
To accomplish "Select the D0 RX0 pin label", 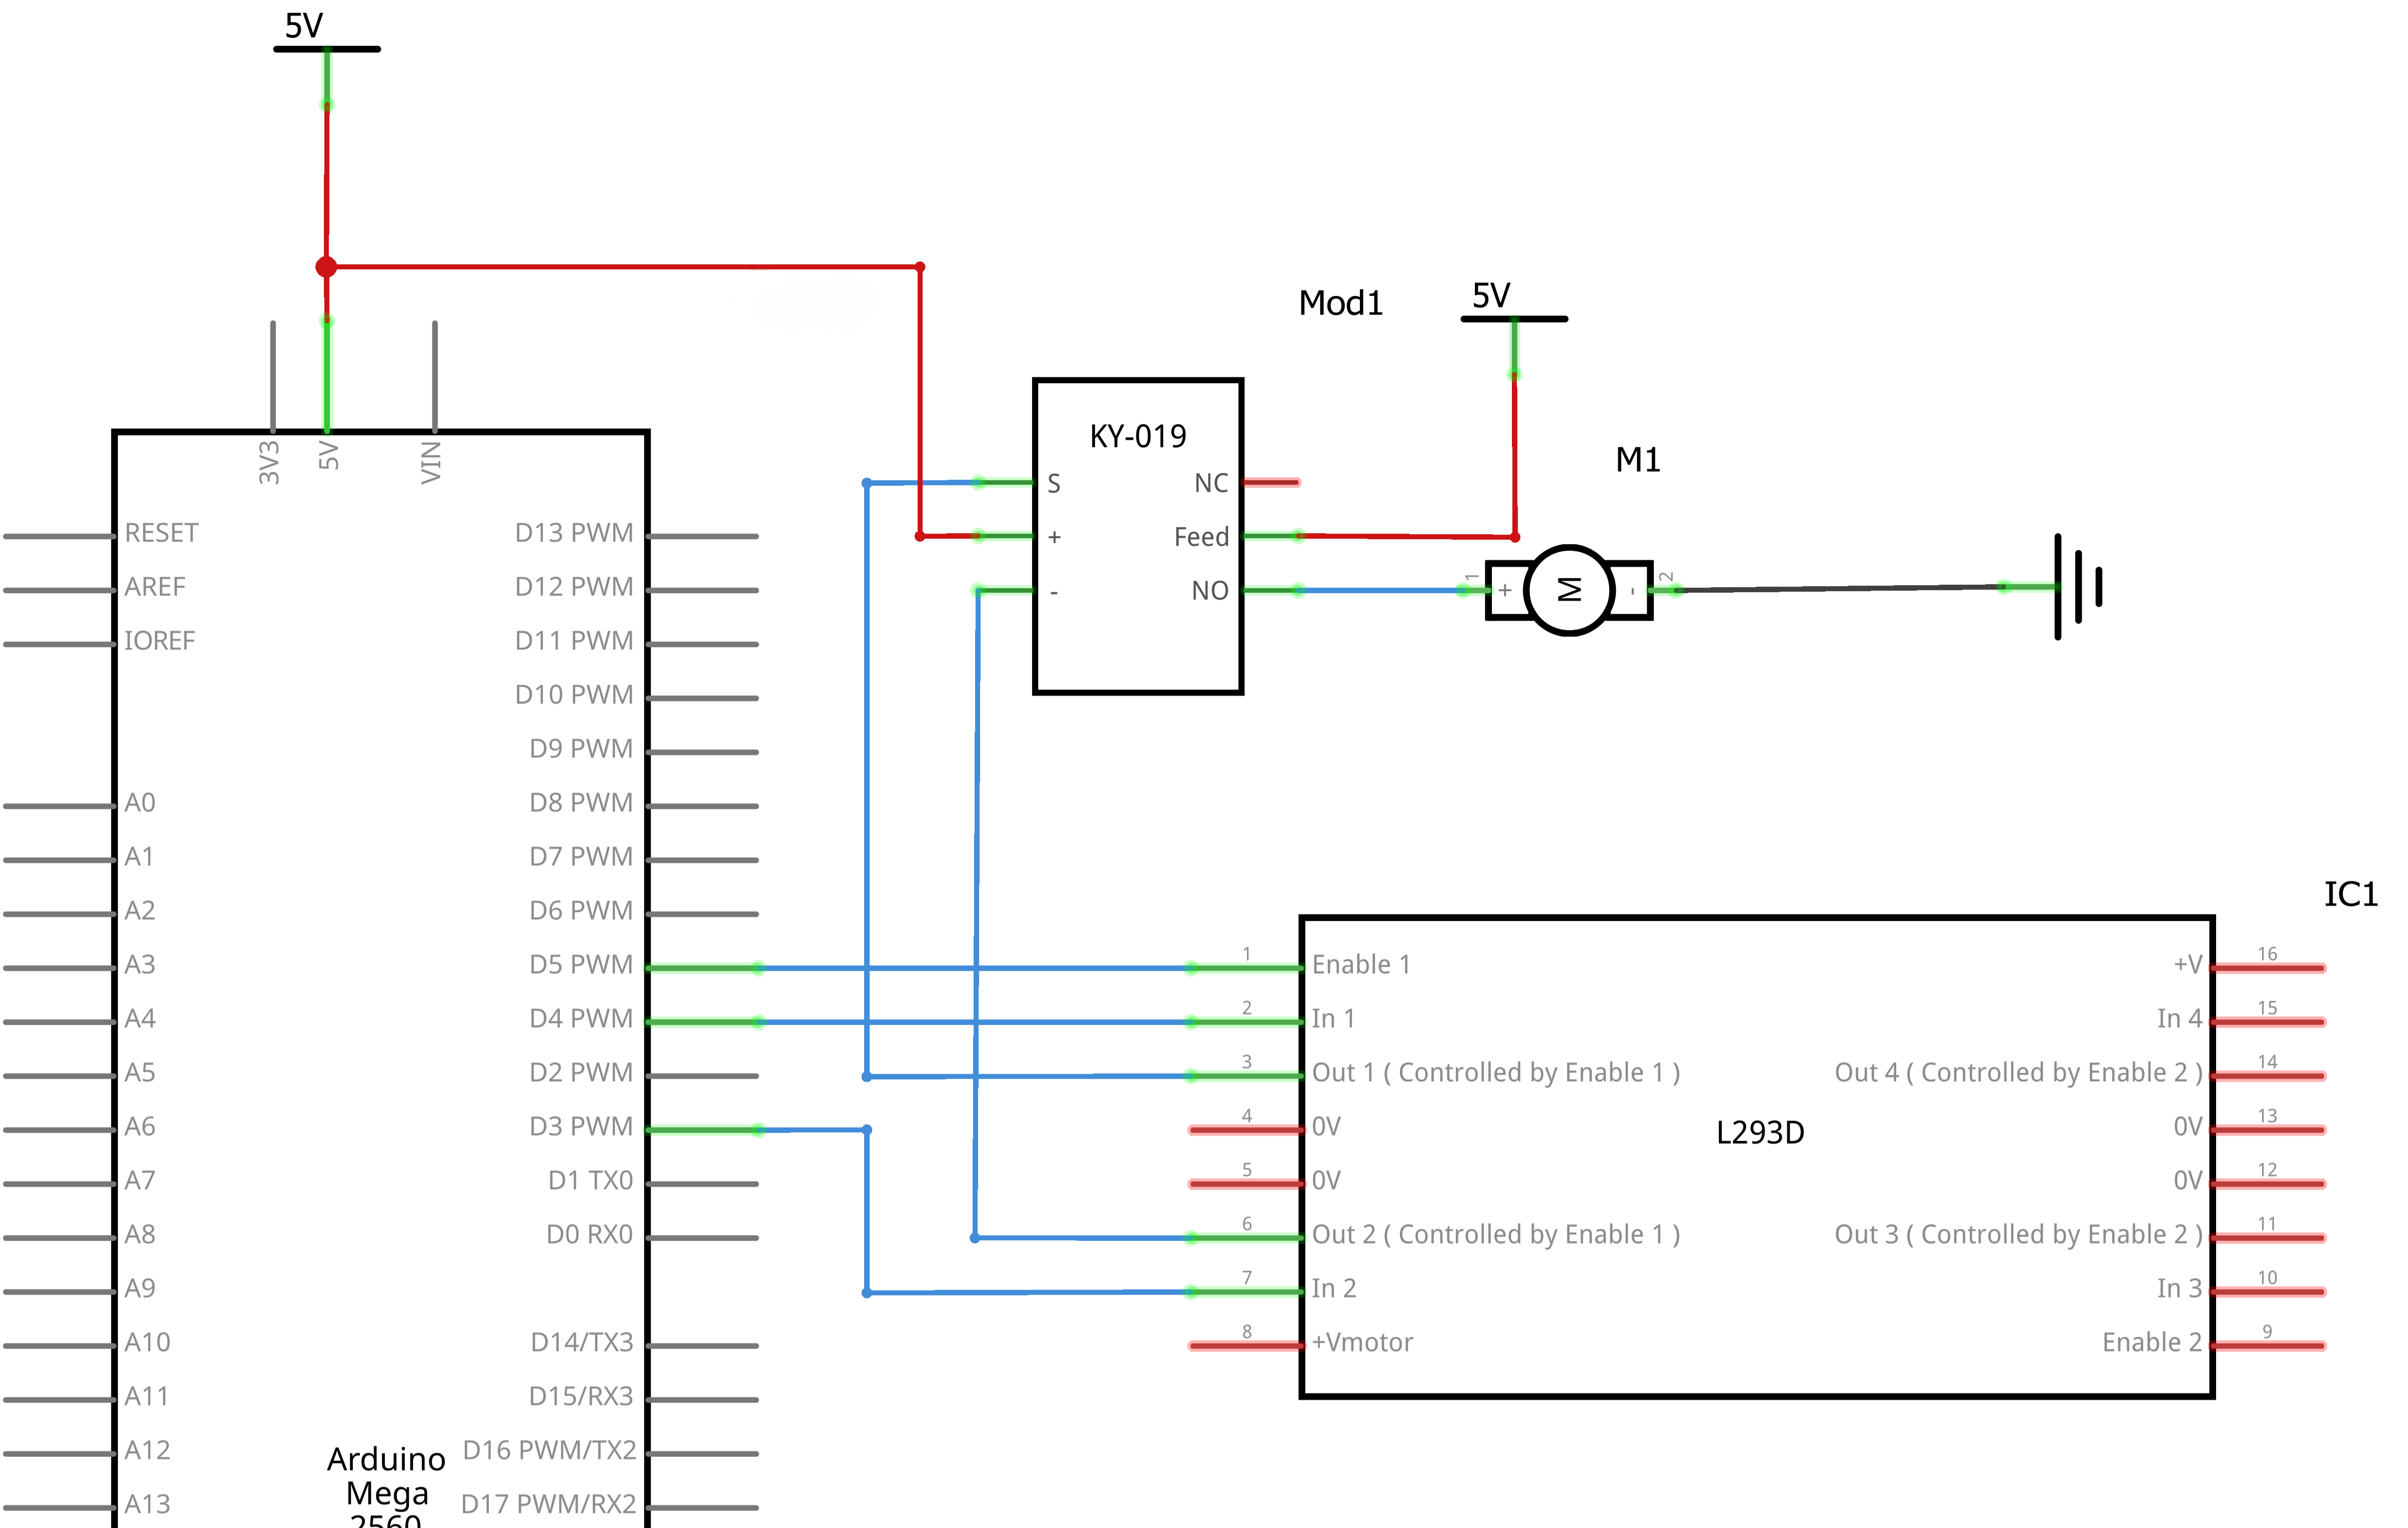I will coord(589,1235).
